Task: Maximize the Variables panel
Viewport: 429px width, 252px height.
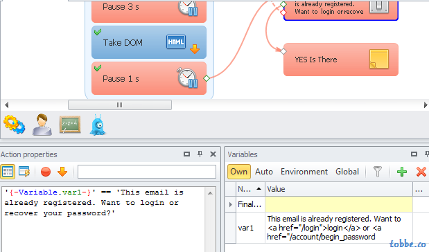Action: coord(414,154)
